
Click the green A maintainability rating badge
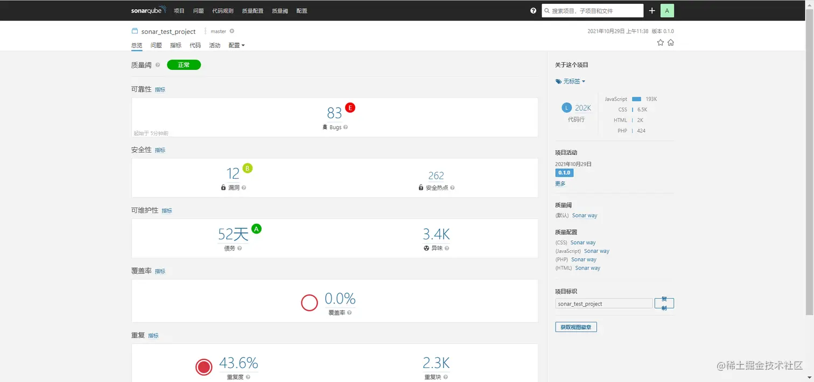click(x=256, y=229)
